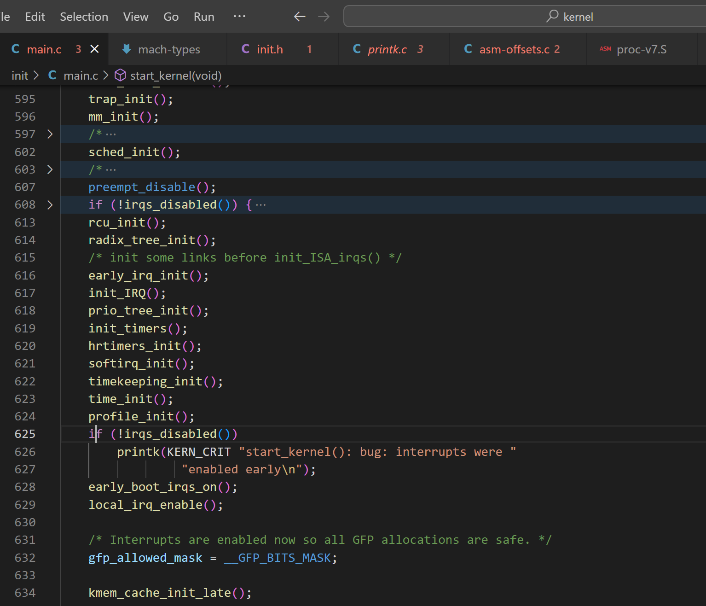Close the main.c tab
706x606 pixels.
(94, 49)
